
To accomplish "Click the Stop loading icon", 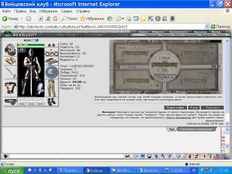I will click(41, 19).
